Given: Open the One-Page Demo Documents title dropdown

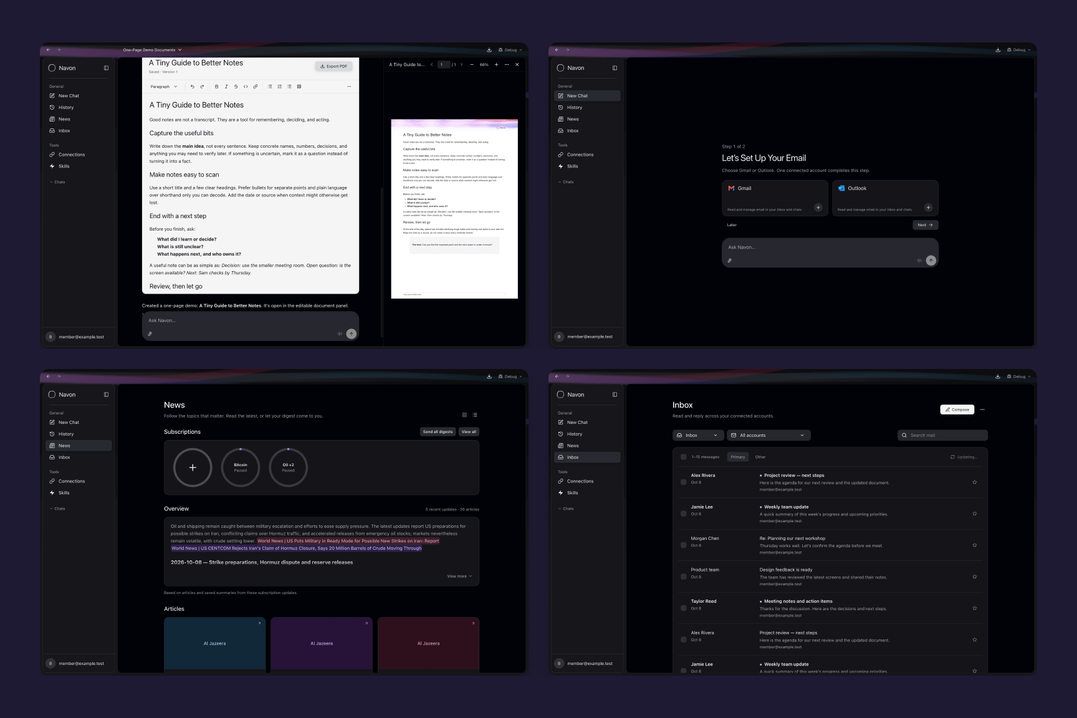Looking at the screenshot, I should (153, 50).
